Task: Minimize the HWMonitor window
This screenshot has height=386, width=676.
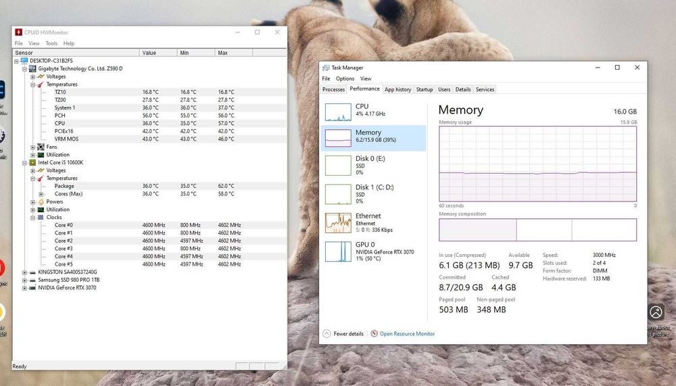Action: tap(237, 32)
